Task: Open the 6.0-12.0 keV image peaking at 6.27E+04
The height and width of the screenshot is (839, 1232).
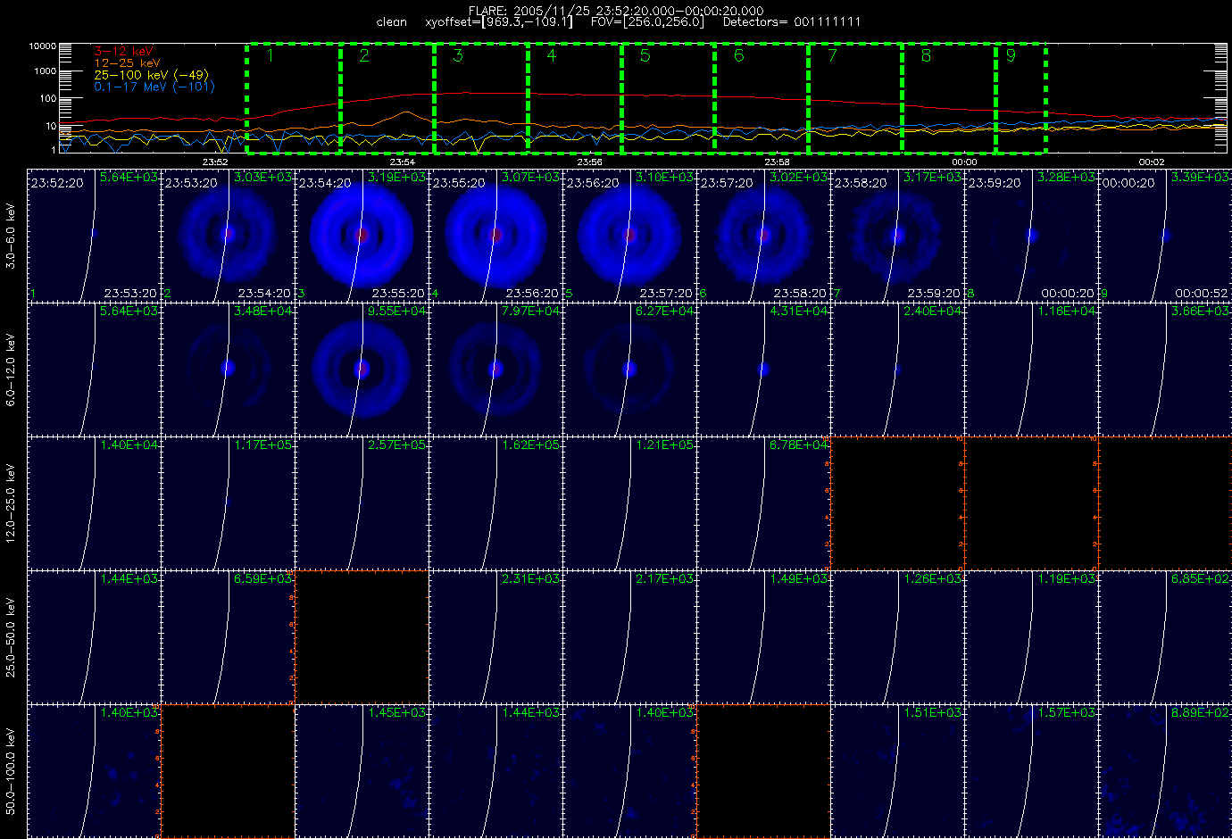Action: (x=629, y=369)
